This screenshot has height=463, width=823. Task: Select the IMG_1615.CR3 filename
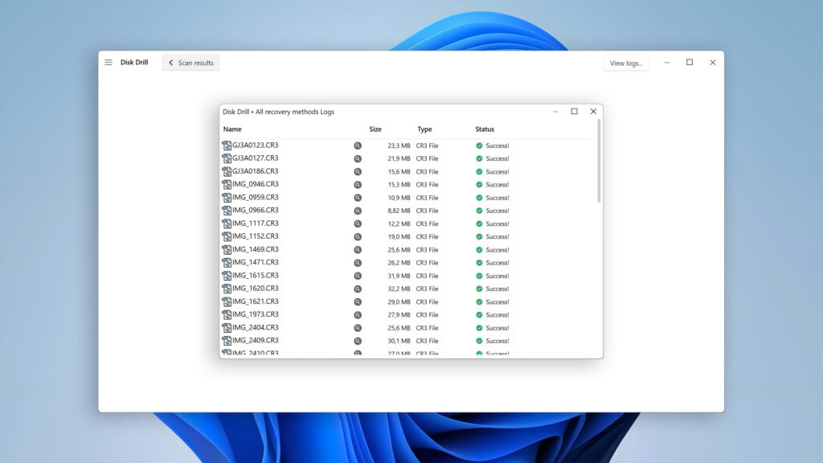click(255, 275)
